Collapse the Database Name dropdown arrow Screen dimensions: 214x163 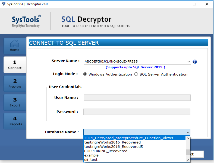point(187,132)
